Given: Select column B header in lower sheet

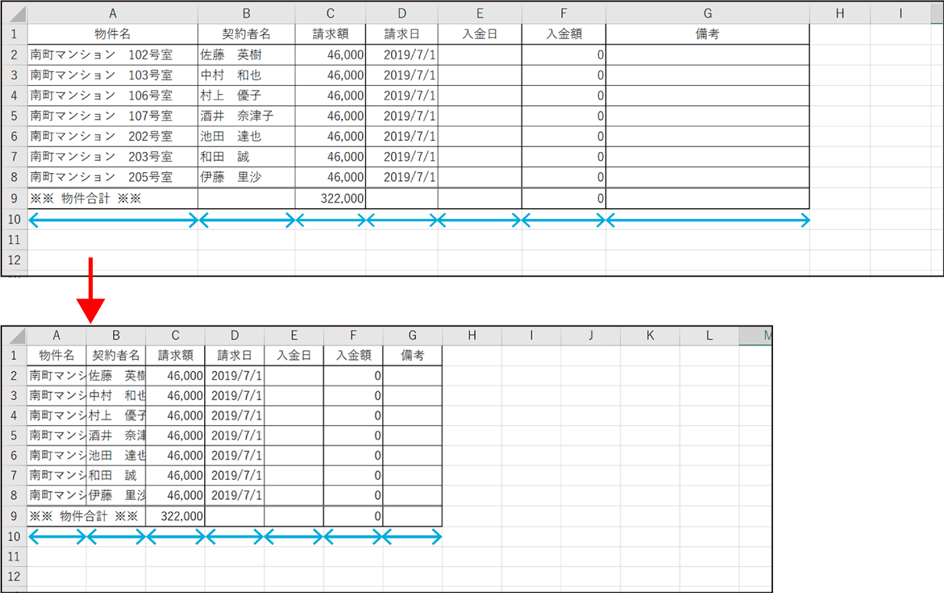Looking at the screenshot, I should (116, 336).
